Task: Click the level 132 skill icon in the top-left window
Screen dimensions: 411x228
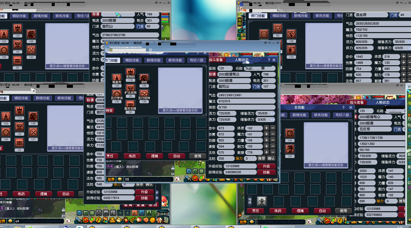Action: [31, 50]
